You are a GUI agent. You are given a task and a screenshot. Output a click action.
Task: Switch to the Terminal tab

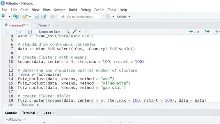coord(29,113)
